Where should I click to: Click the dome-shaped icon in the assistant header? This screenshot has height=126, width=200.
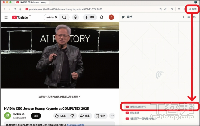pyautogui.click(x=189, y=17)
